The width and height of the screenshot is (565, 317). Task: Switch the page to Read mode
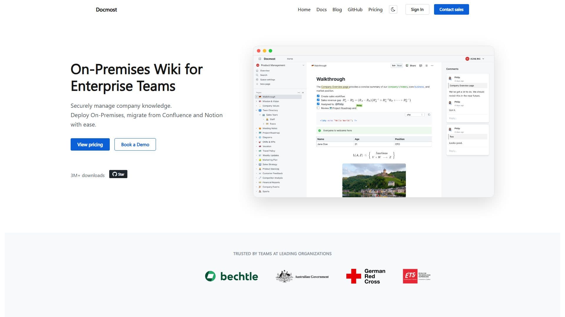(399, 65)
